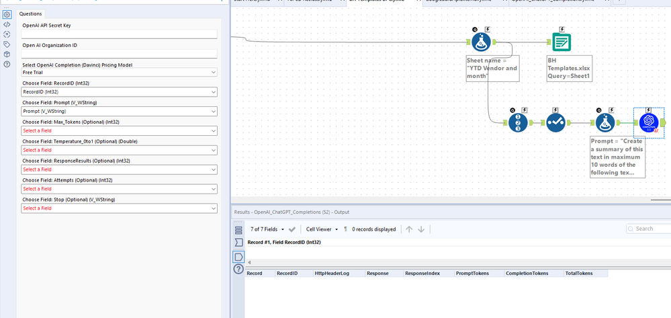Open the Configuration gear icon in the left sidebar
Image resolution: width=671 pixels, height=318 pixels.
tap(7, 15)
